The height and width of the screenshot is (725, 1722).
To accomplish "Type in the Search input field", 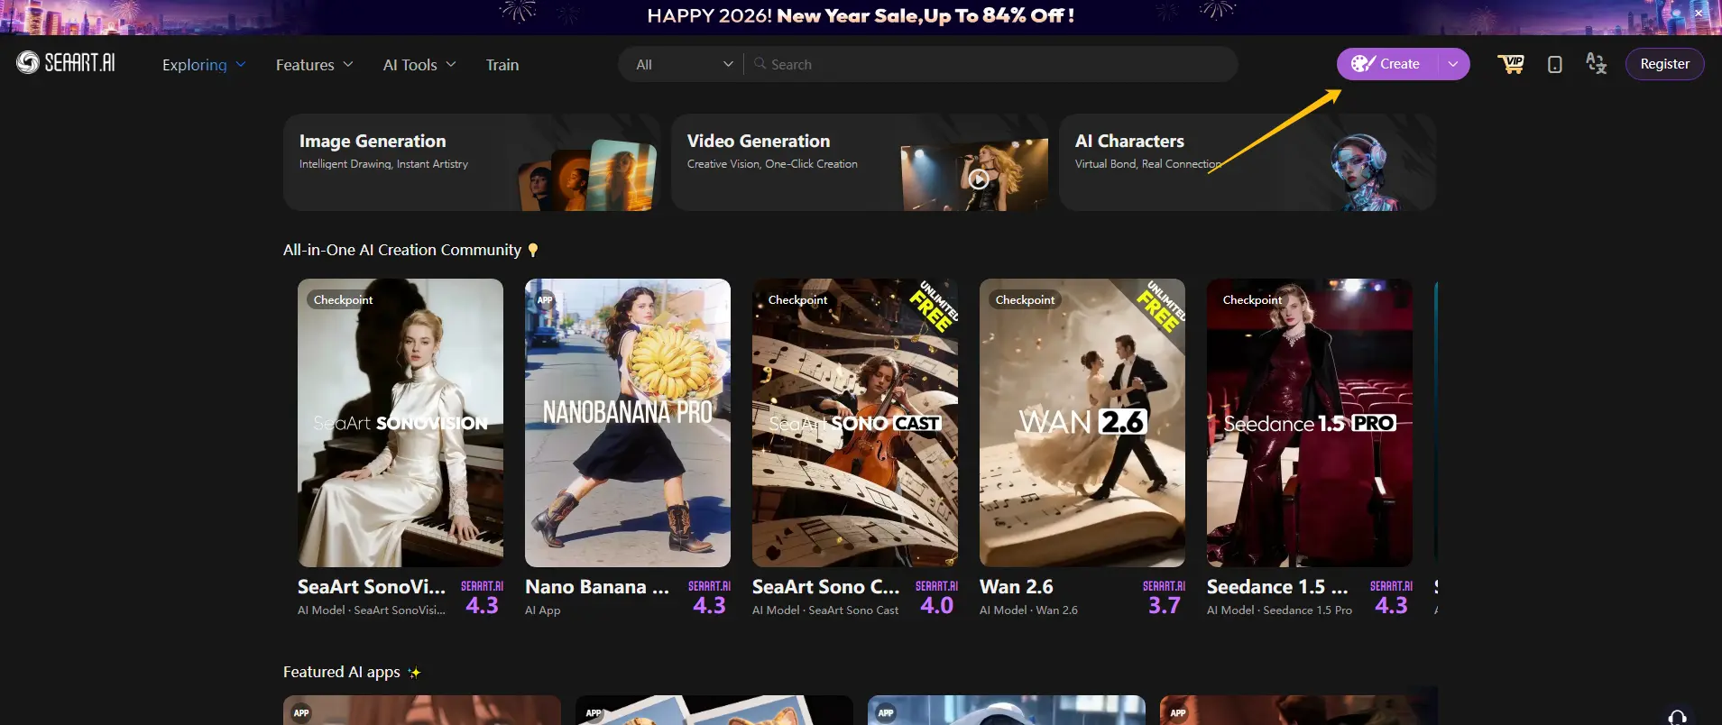I will click(992, 65).
